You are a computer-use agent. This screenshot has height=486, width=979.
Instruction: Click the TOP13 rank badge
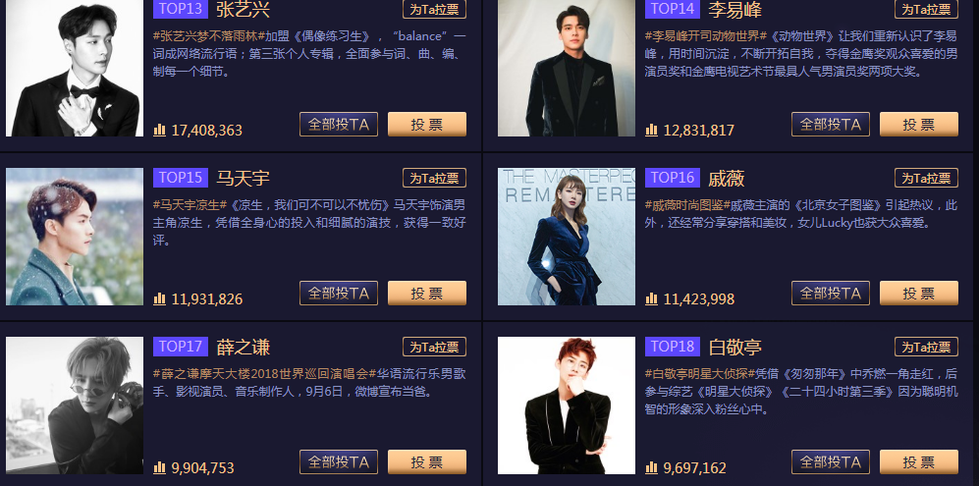[181, 9]
